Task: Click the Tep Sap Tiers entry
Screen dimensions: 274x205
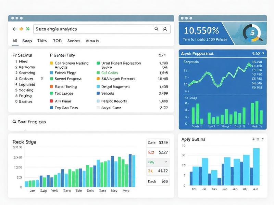Action: coord(66,108)
